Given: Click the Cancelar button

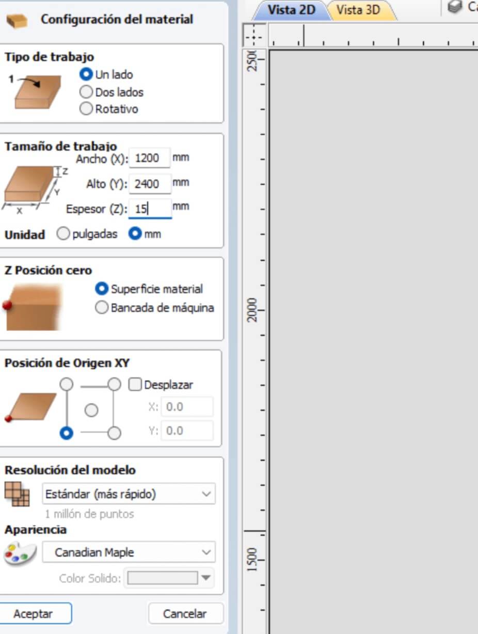Looking at the screenshot, I should 185,614.
